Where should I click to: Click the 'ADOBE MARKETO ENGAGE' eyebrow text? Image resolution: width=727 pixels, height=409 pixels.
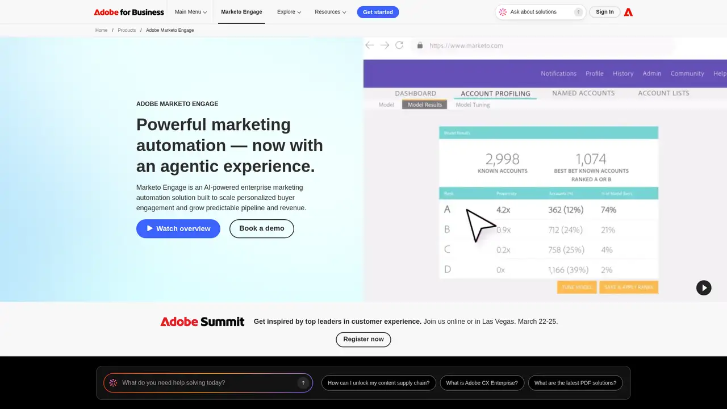[x=177, y=104]
